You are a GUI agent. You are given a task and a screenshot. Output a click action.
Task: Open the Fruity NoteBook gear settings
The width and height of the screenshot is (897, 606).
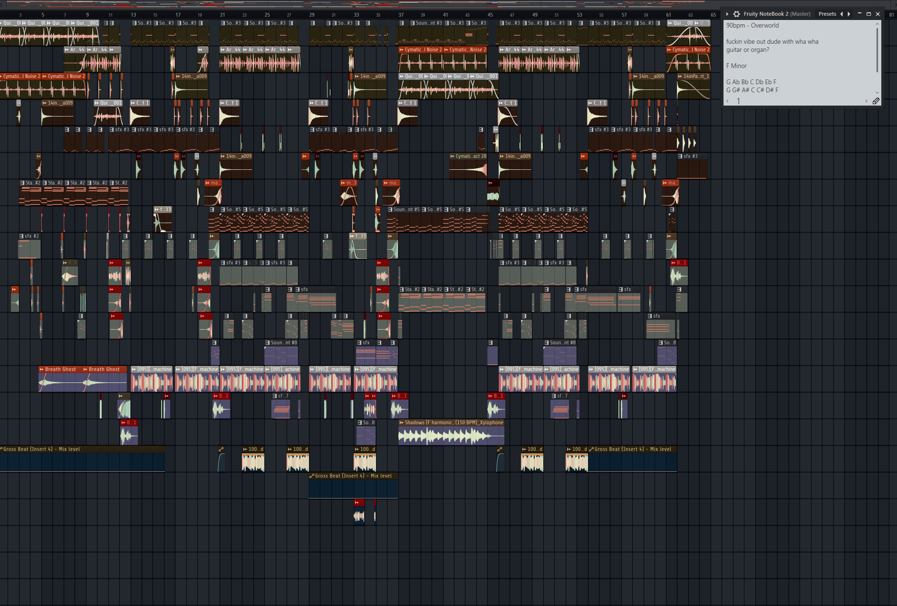(736, 14)
